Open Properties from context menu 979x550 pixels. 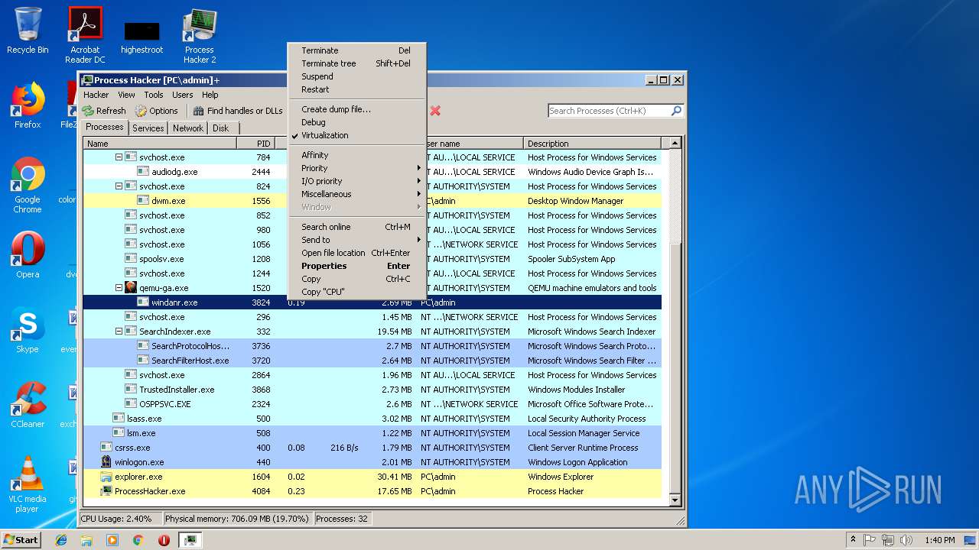click(356, 266)
